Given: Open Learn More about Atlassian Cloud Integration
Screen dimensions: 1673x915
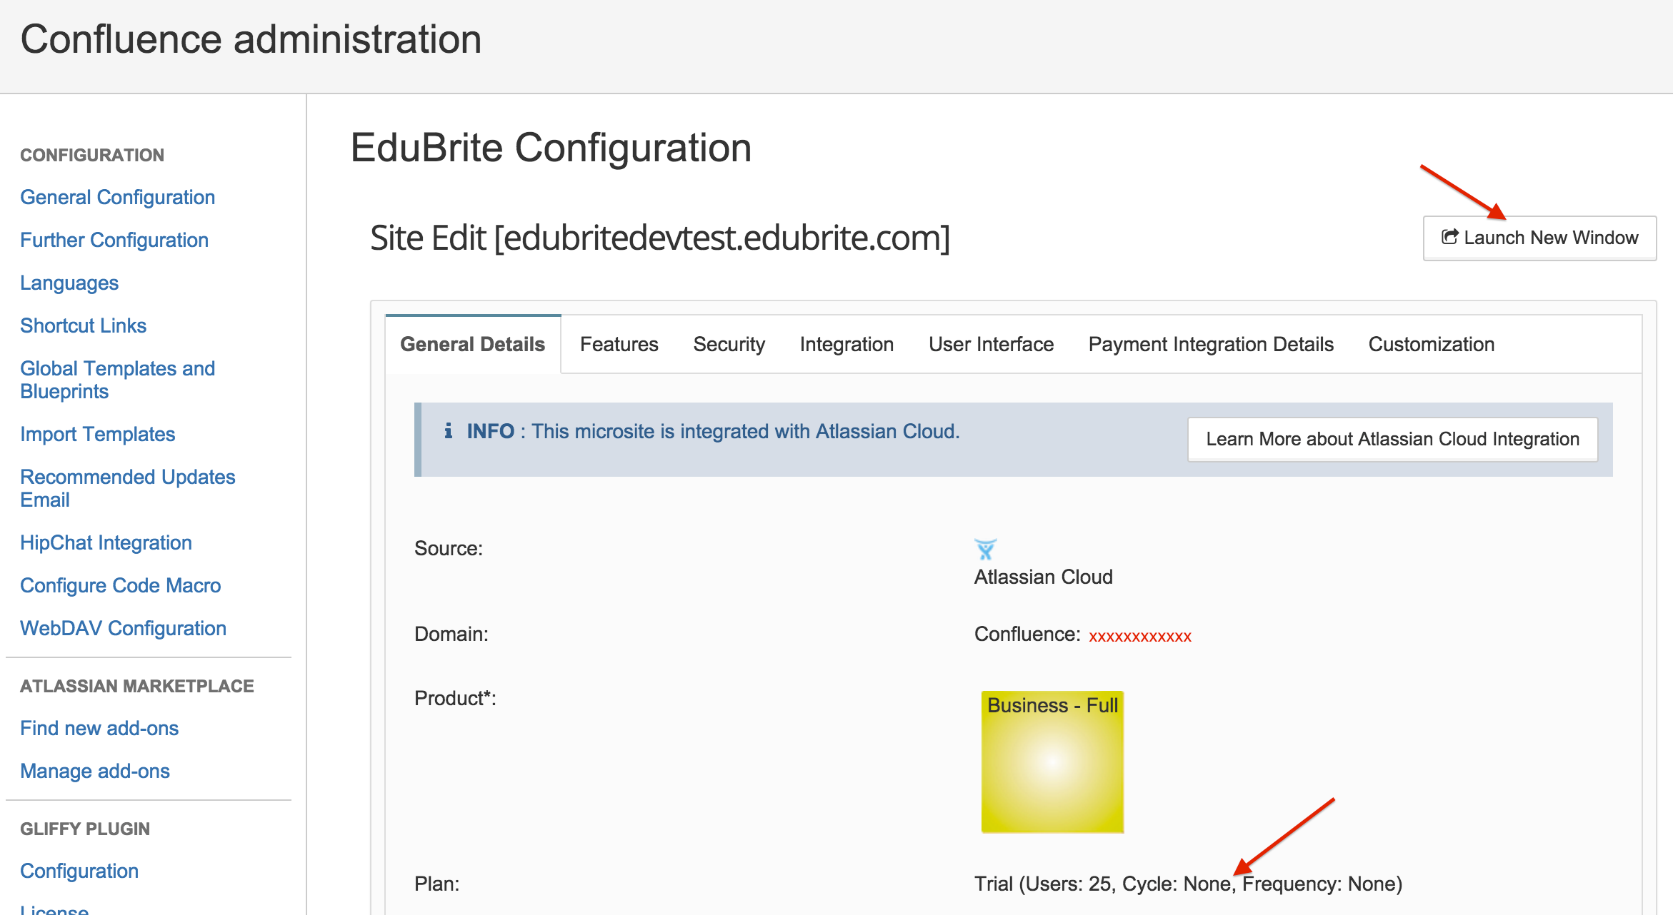Looking at the screenshot, I should (1392, 439).
